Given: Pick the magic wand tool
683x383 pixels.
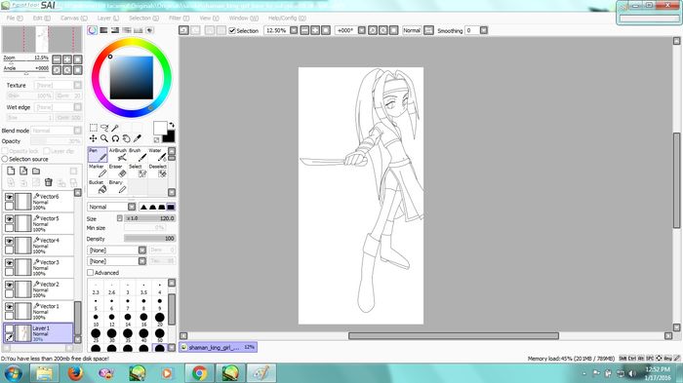Looking at the screenshot, I should coord(115,128).
